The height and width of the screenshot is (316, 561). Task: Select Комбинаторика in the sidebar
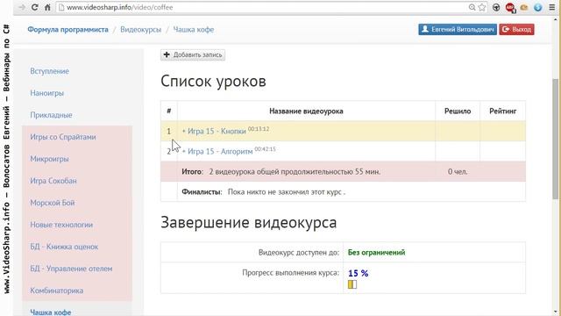coord(56,291)
